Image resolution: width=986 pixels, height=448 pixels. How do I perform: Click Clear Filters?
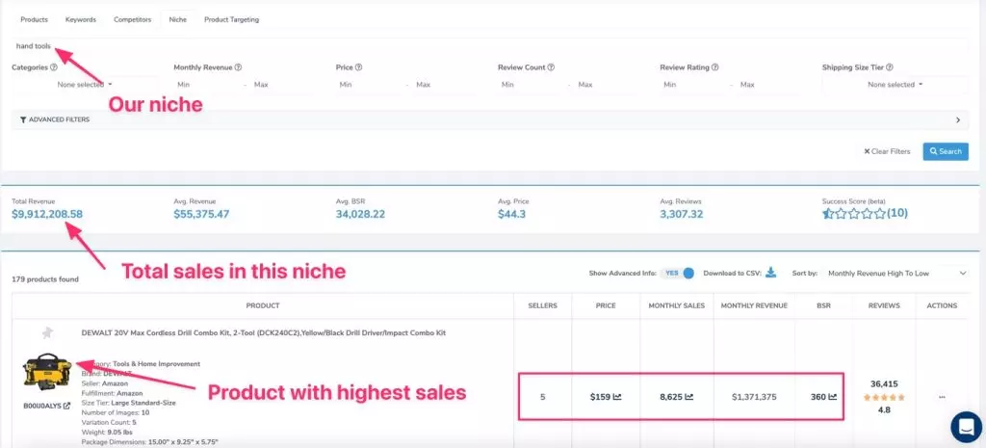[887, 151]
